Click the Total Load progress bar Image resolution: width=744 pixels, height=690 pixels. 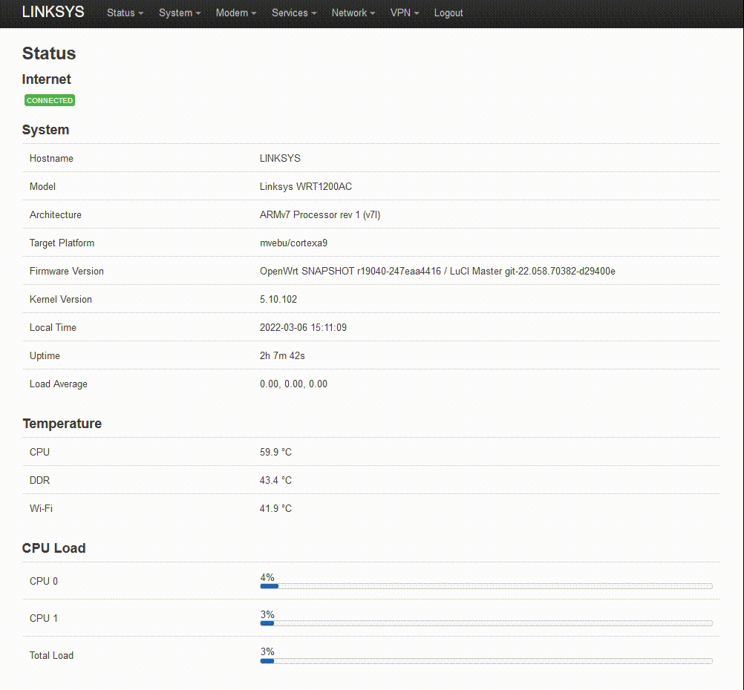tap(486, 660)
